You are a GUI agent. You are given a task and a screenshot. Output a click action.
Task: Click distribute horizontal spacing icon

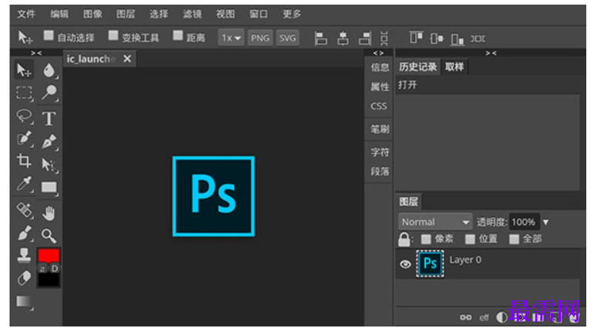(478, 39)
